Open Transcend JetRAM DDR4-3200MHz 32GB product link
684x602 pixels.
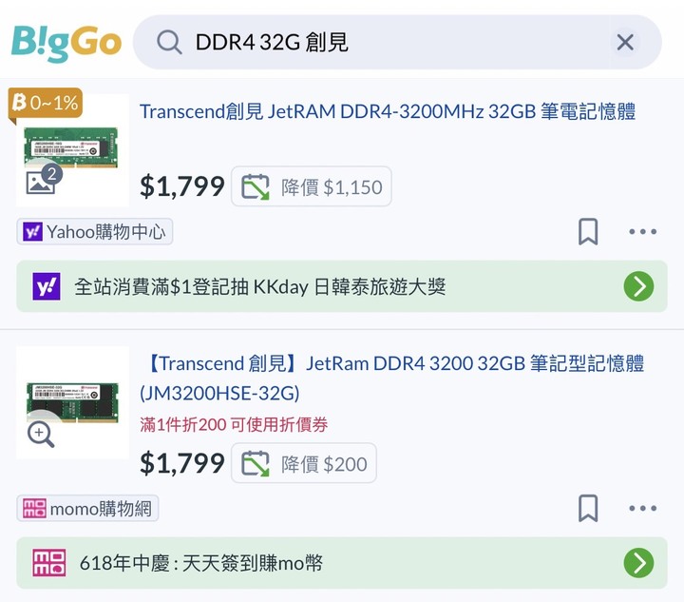coord(388,112)
